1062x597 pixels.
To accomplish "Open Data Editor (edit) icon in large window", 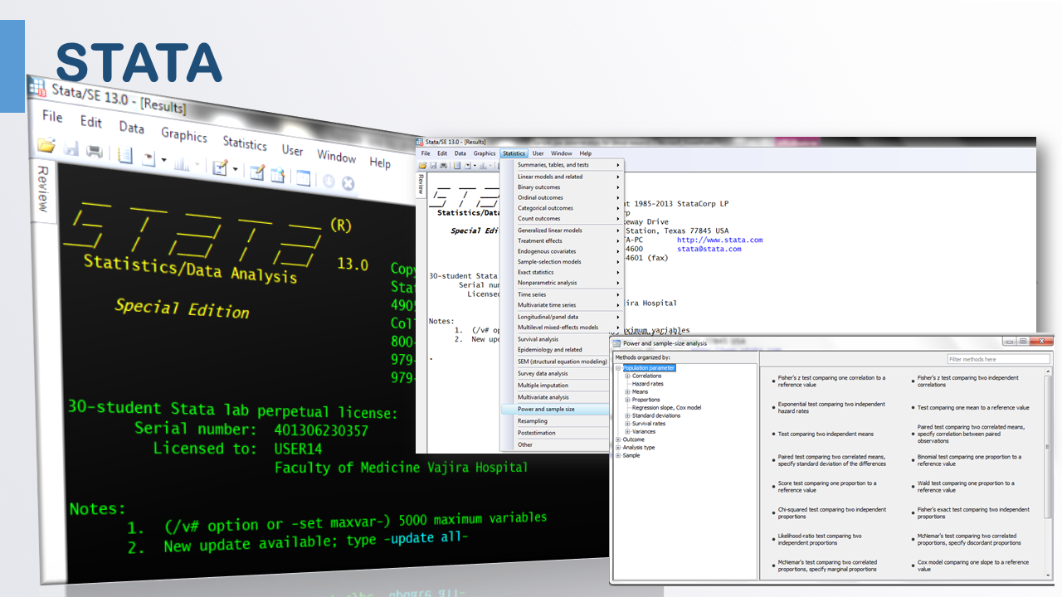I will [258, 172].
